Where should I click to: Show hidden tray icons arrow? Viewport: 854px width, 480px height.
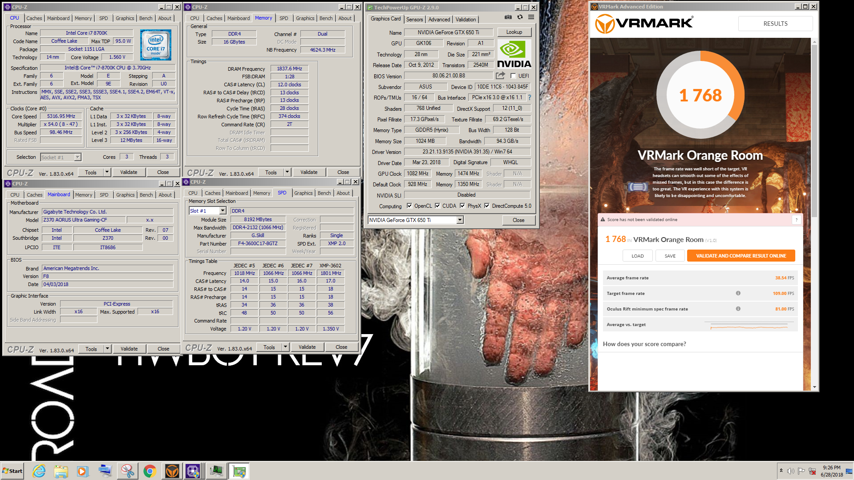tap(781, 471)
